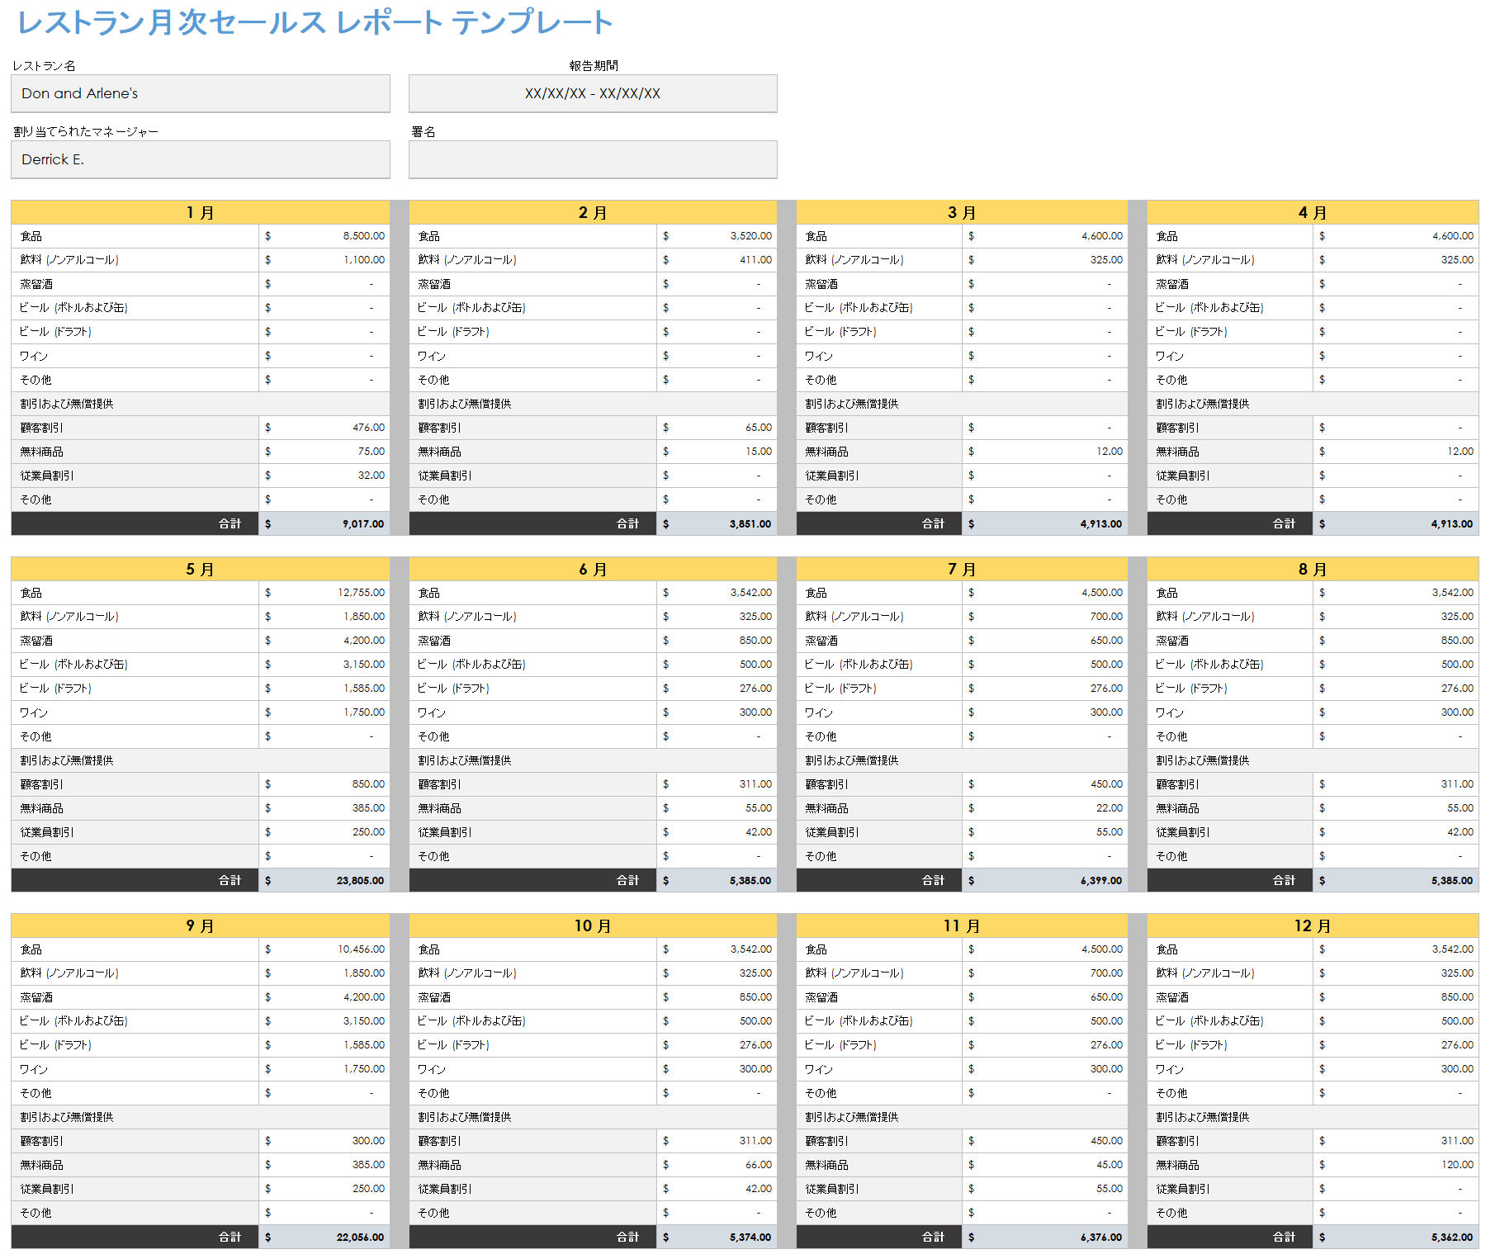Click the 合計 label under 1 月

click(x=229, y=523)
